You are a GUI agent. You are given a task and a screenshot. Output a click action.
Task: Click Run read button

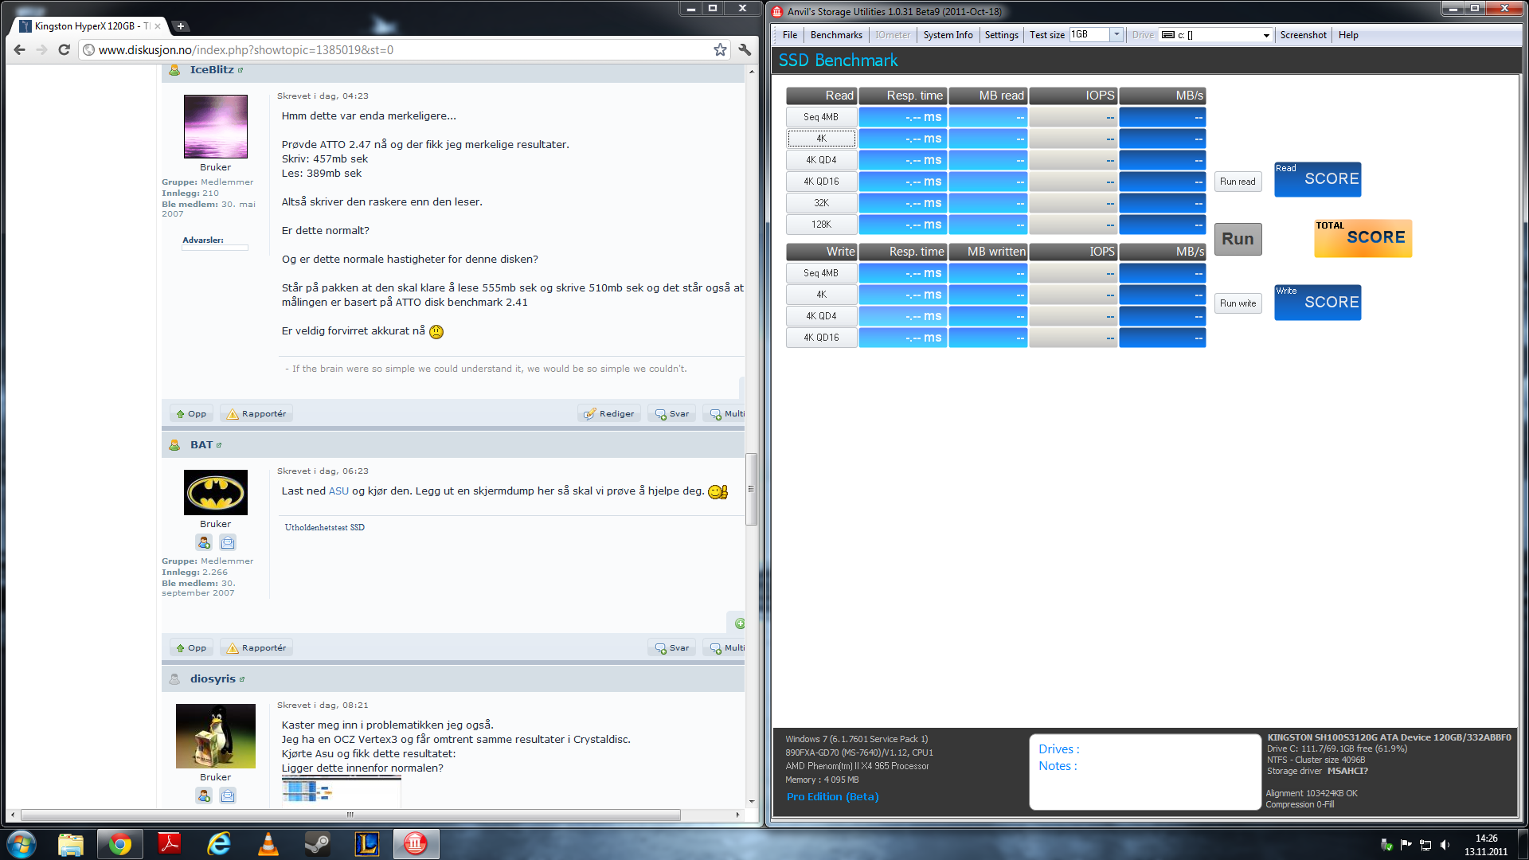[x=1238, y=182]
